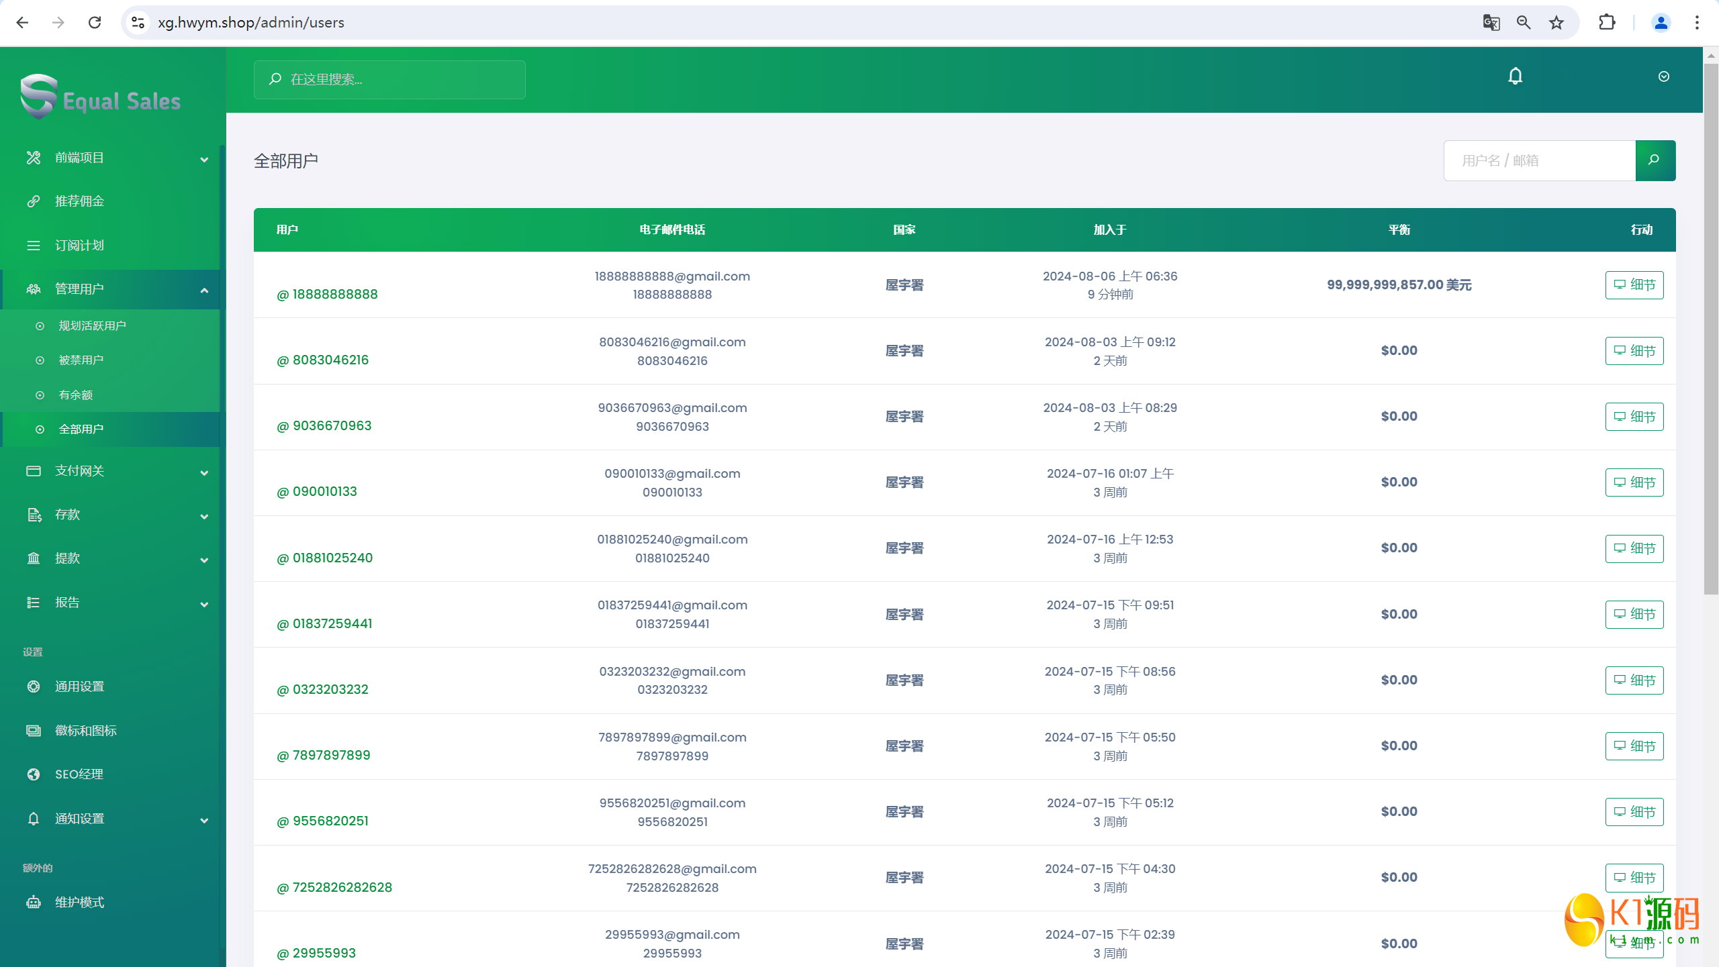Open user link @ 7252826282628
1719x967 pixels.
[334, 888]
